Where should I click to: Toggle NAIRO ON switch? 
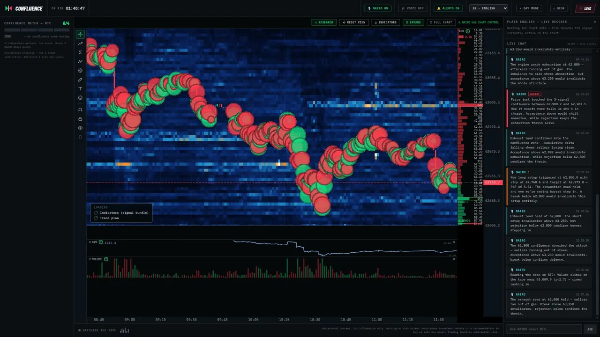[x=378, y=8]
